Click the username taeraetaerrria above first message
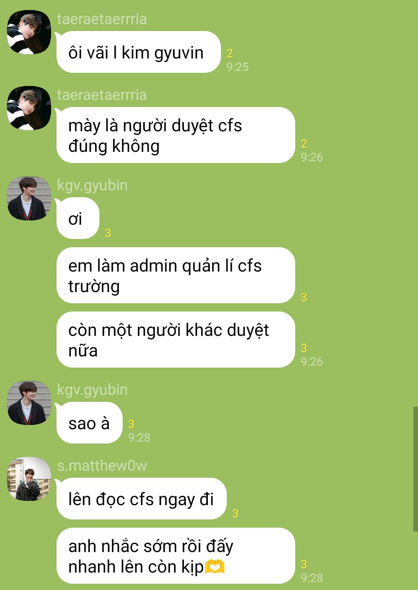Viewport: 418px width, 590px height. 102,19
